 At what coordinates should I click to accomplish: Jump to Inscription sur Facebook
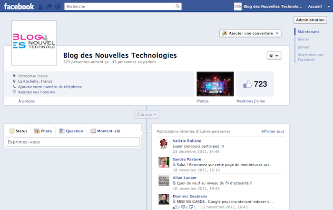tap(310, 57)
